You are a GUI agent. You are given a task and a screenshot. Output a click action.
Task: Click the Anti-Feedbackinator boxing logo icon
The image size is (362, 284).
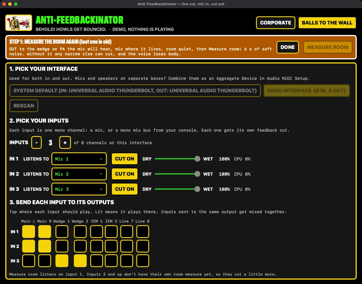(19, 23)
